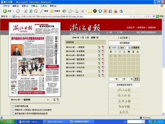The image size is (165, 124).
Task: Check the 资源环境两注重 article checkbox
Action: (13, 106)
